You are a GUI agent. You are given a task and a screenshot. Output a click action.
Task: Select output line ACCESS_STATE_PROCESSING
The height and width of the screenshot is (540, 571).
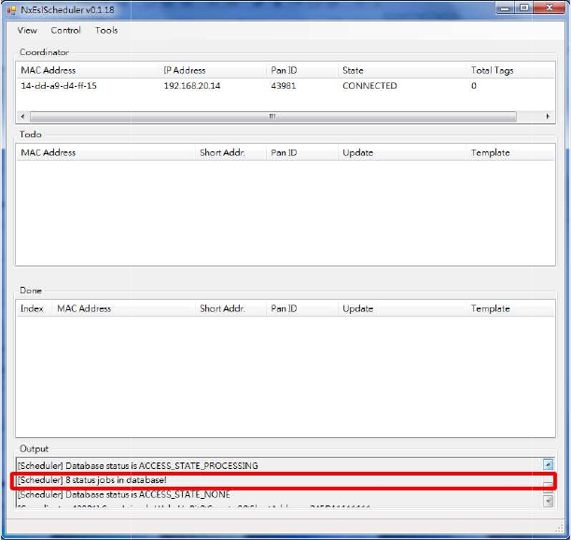(138, 465)
